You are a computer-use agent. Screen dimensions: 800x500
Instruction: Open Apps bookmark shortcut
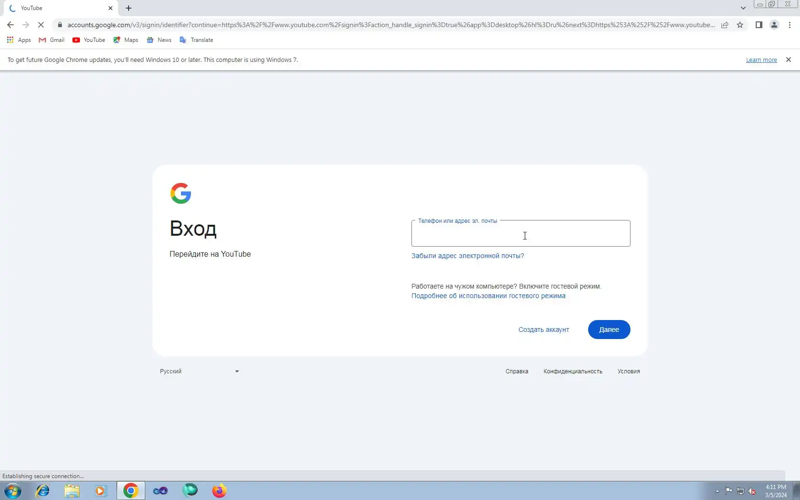(19, 40)
